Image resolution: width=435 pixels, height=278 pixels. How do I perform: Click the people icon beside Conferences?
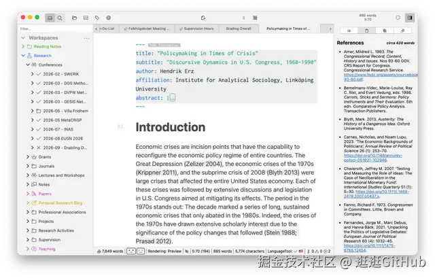(x=34, y=65)
